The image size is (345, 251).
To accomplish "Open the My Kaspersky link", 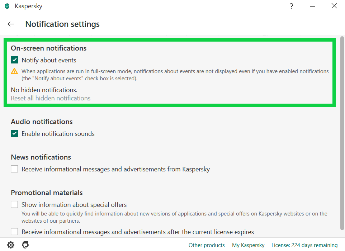I will click(248, 245).
